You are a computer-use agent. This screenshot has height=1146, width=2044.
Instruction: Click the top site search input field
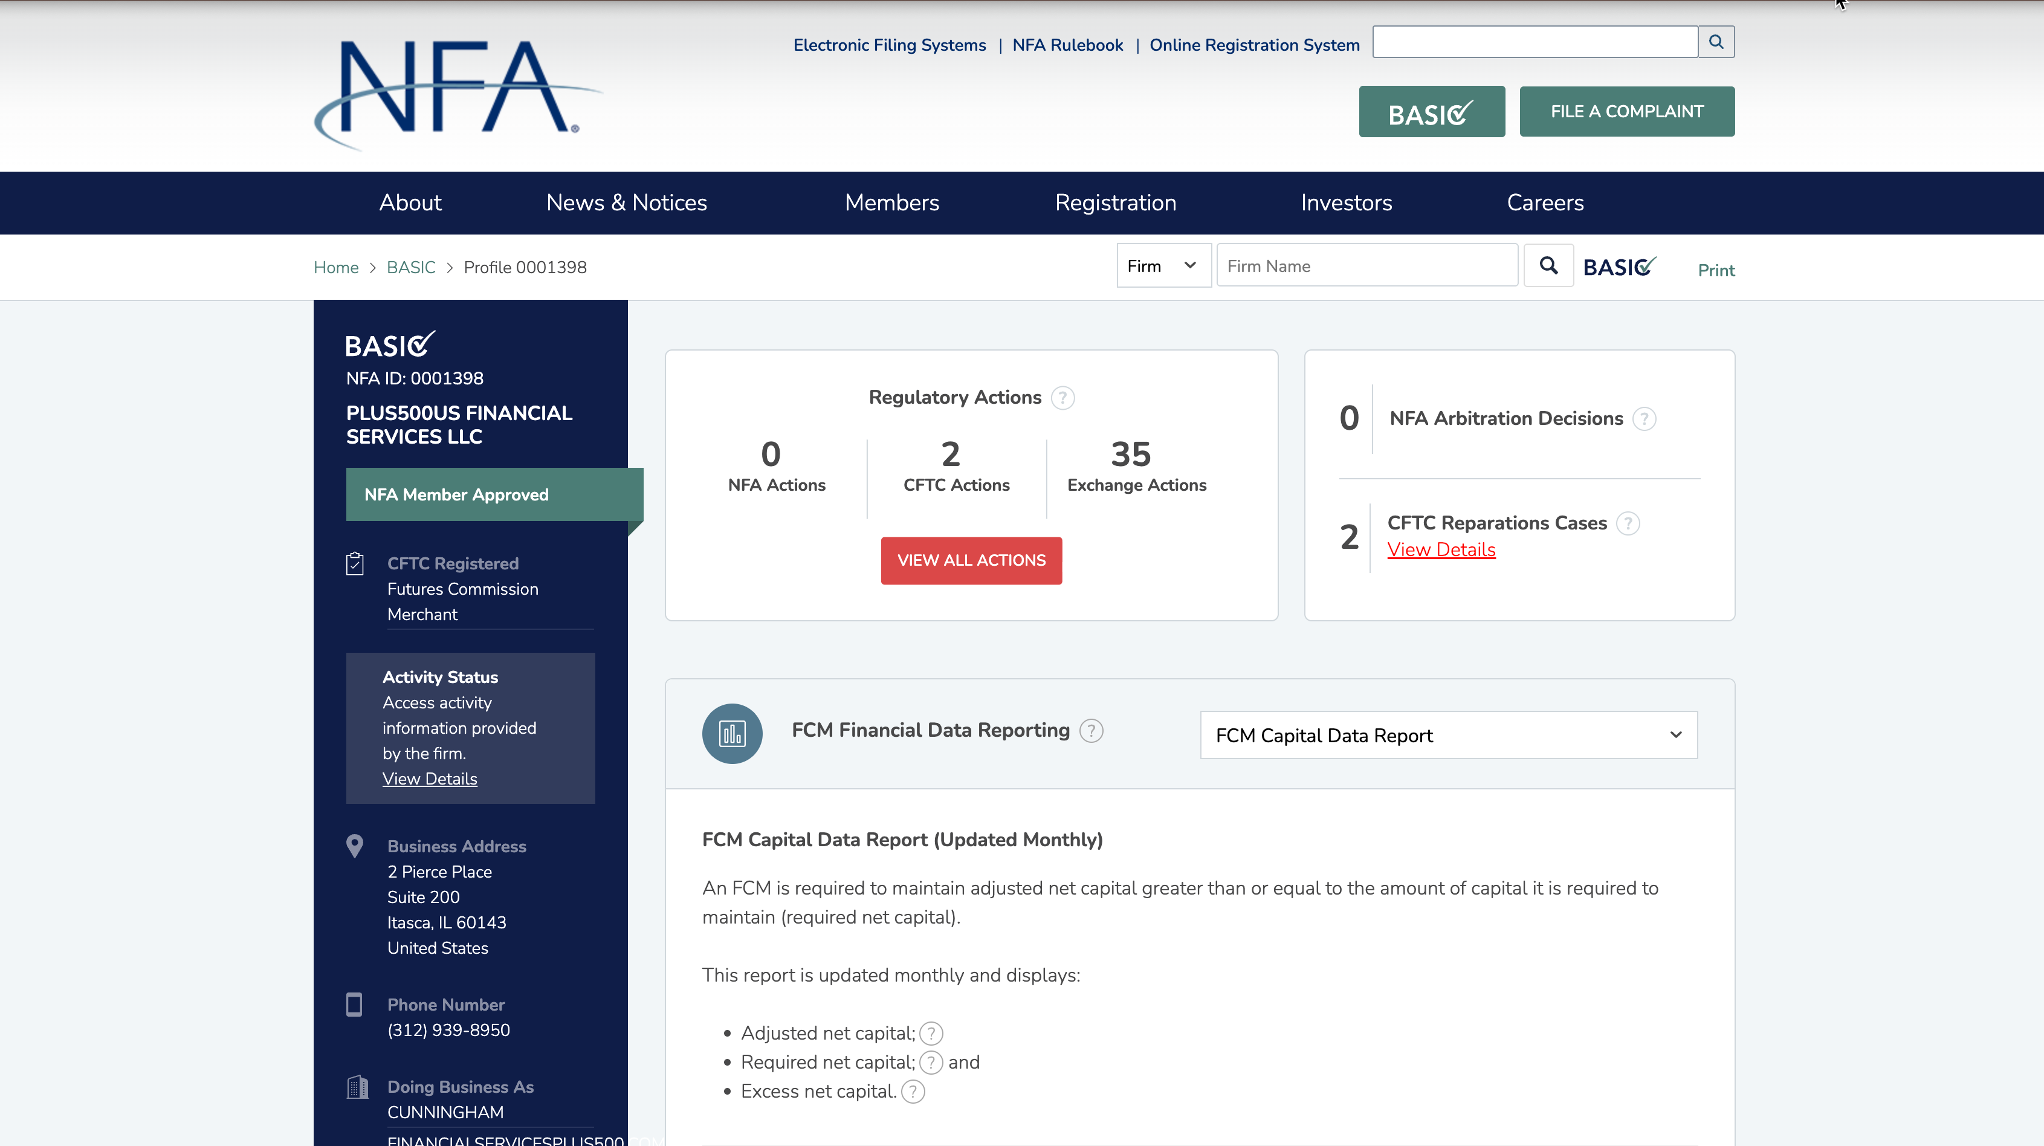click(1535, 42)
